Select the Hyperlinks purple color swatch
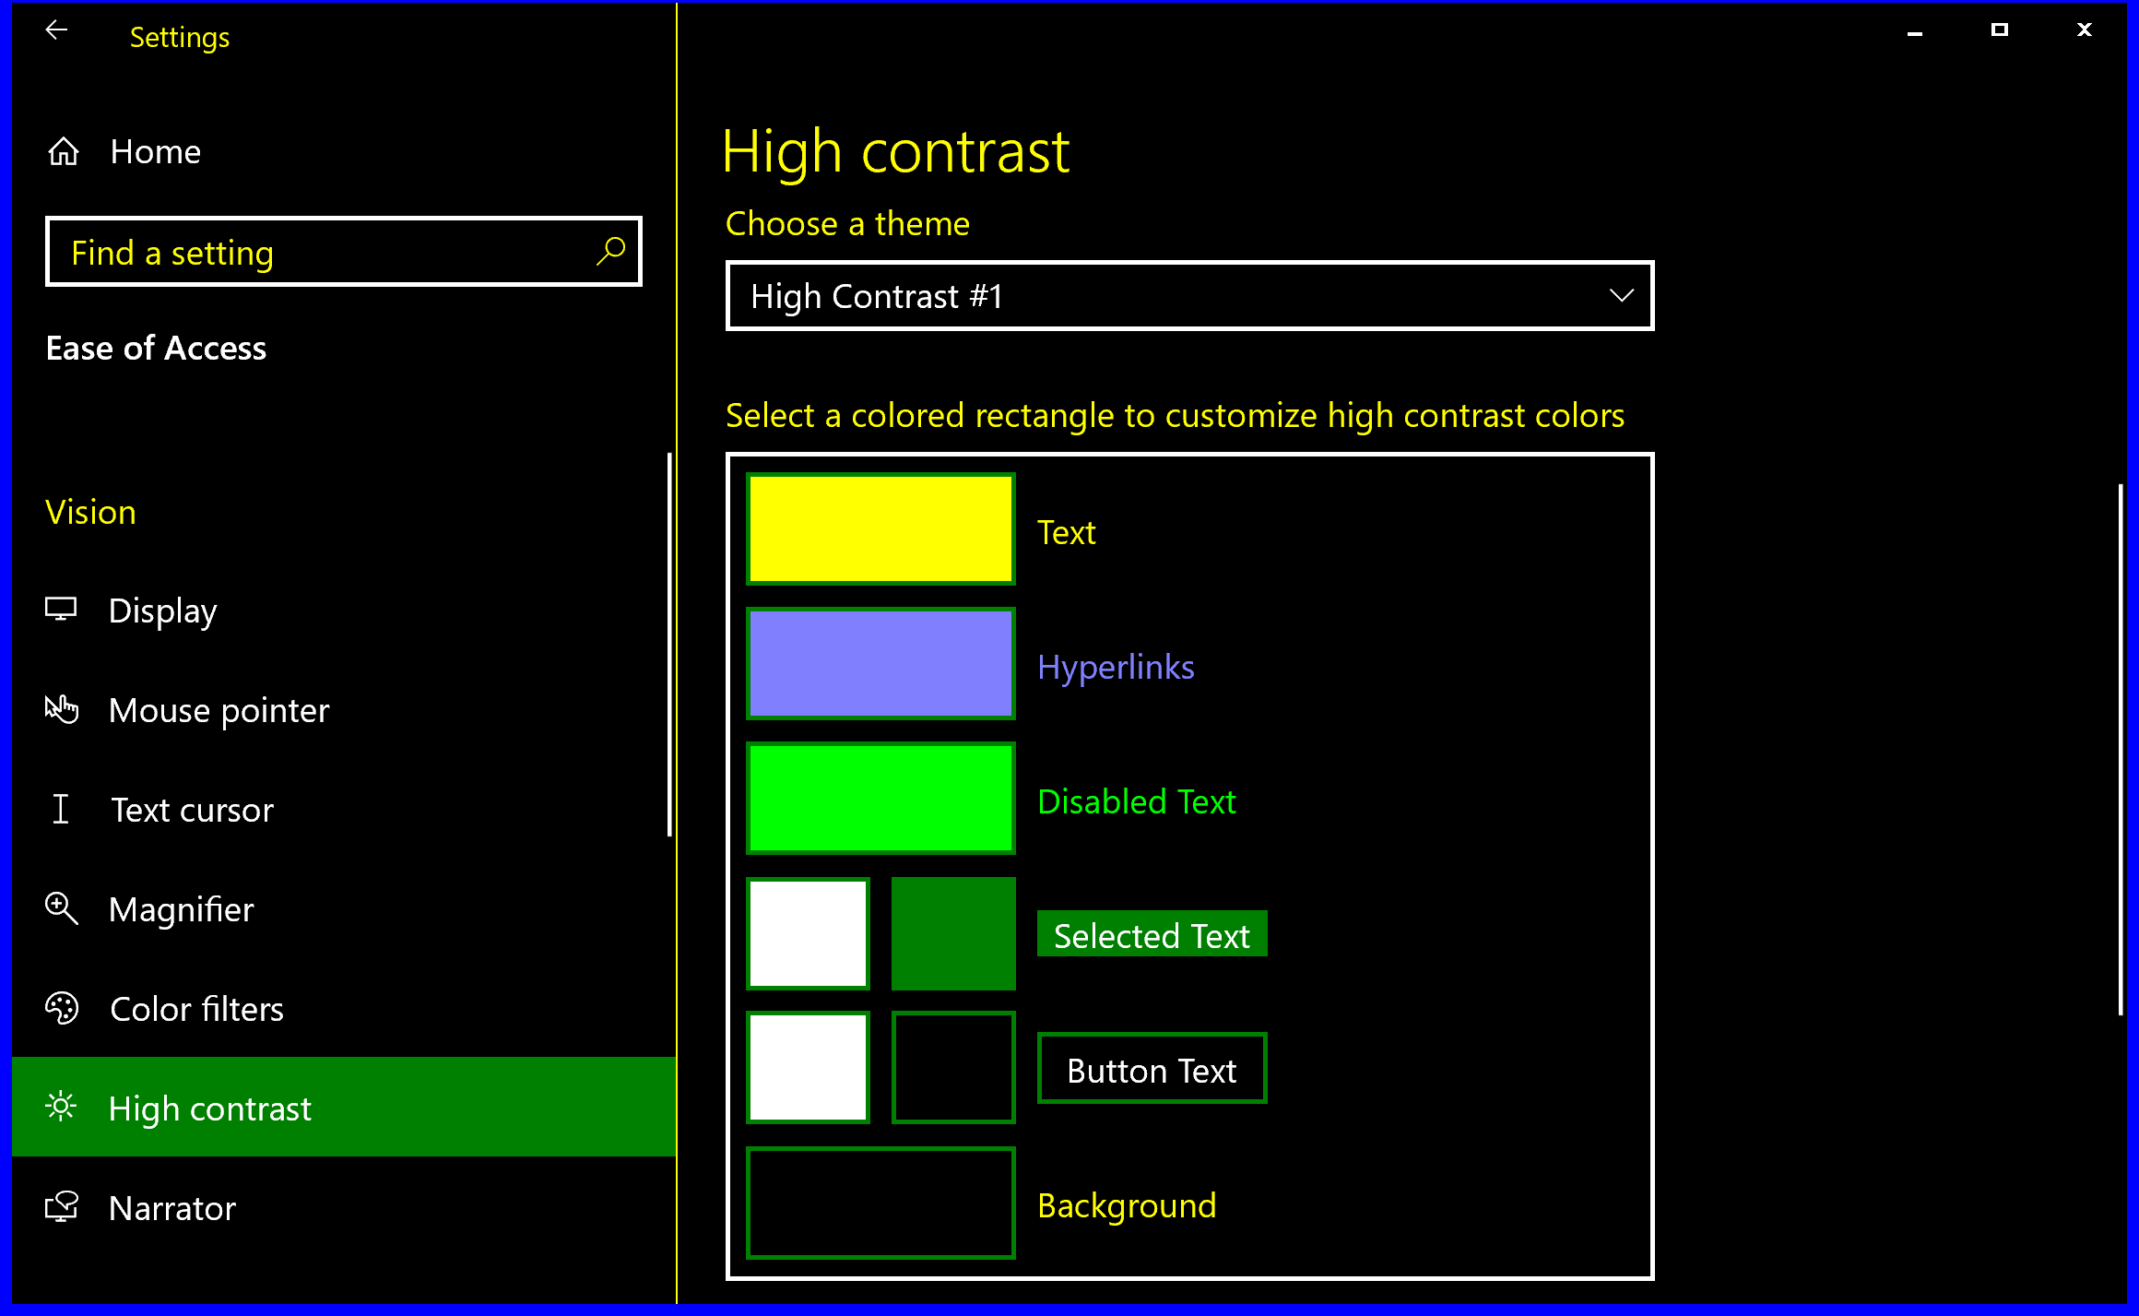The width and height of the screenshot is (2139, 1316). (880, 663)
